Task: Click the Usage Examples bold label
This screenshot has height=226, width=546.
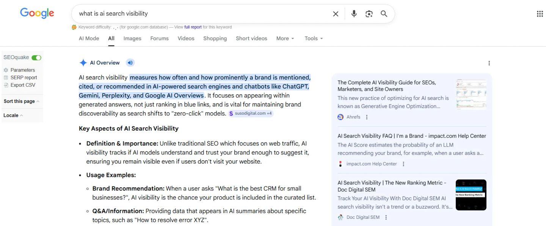Action: coord(111,175)
